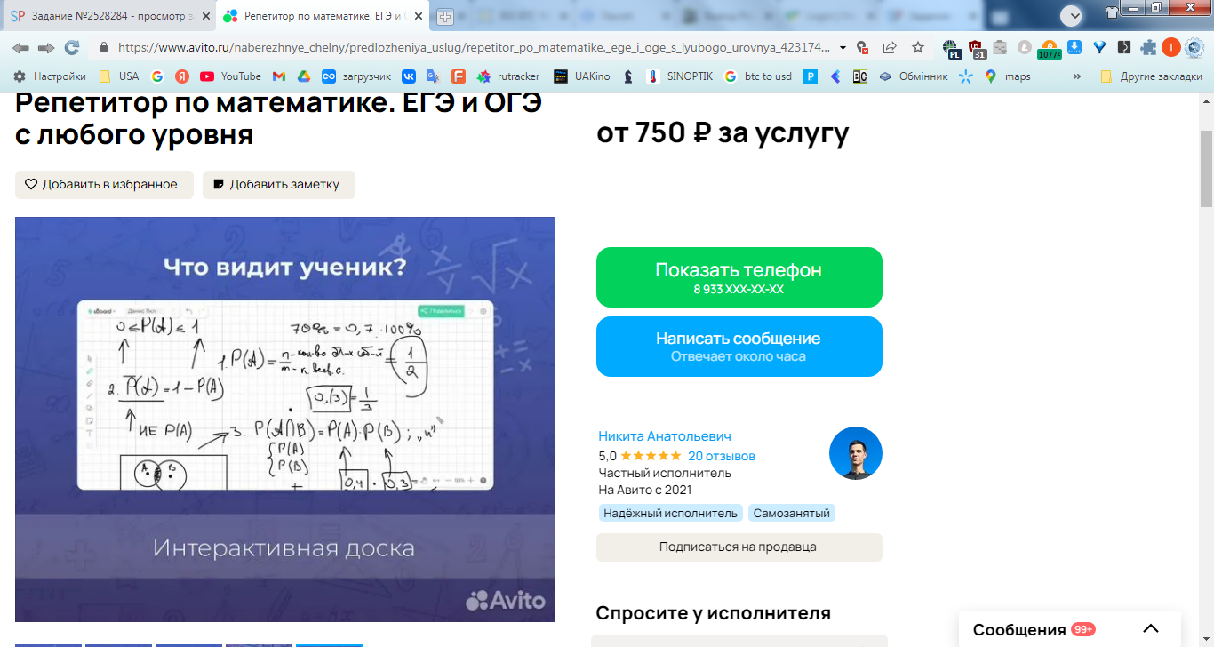Click the gear browser menu icon
Image resolution: width=1214 pixels, height=647 pixels.
1194,47
